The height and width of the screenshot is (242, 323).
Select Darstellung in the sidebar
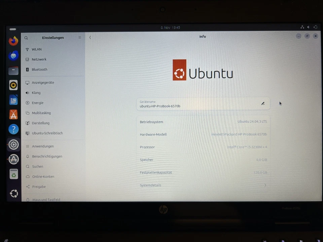(x=40, y=123)
